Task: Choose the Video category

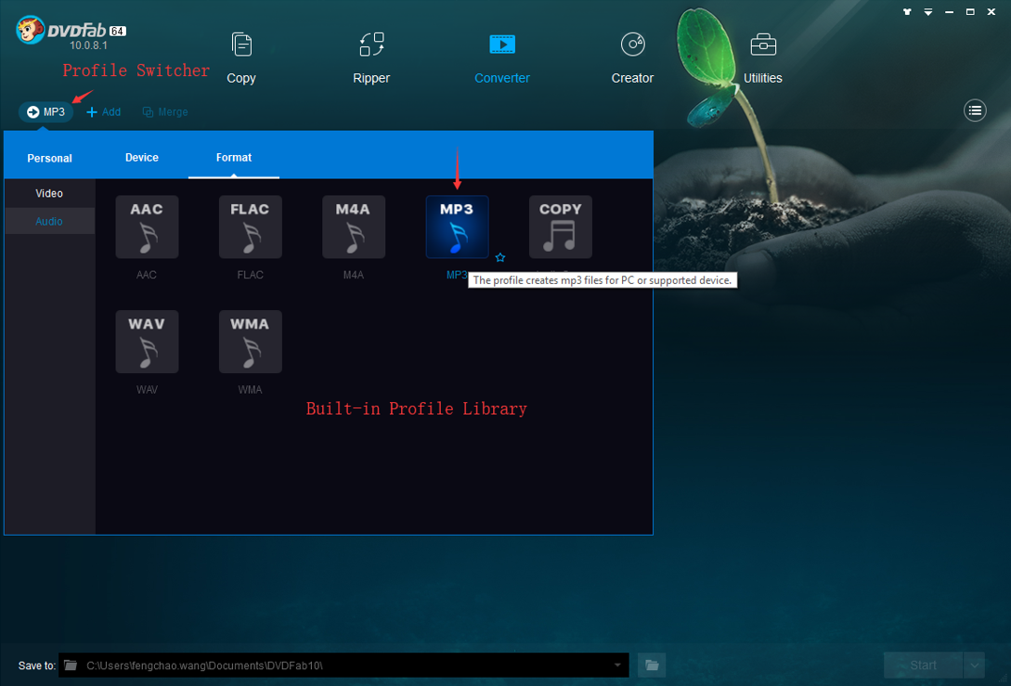Action: pos(49,193)
